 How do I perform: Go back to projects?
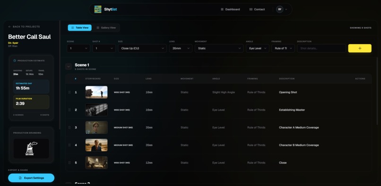pos(24,27)
